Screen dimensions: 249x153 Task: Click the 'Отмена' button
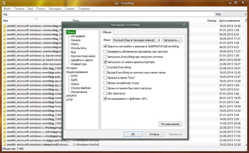tap(154, 134)
